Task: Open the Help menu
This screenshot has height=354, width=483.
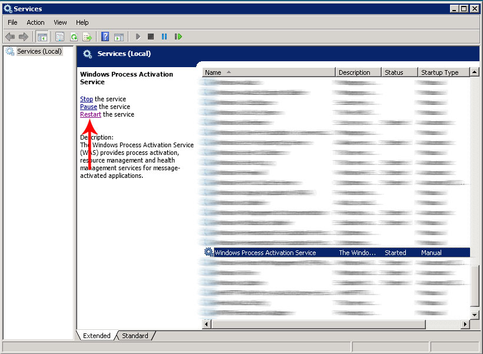Action: (x=82, y=22)
